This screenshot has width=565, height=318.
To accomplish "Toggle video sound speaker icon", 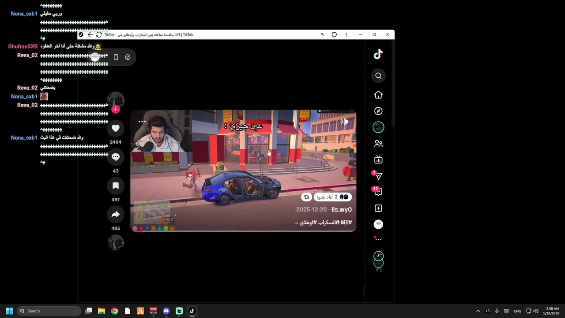I will click(x=344, y=121).
